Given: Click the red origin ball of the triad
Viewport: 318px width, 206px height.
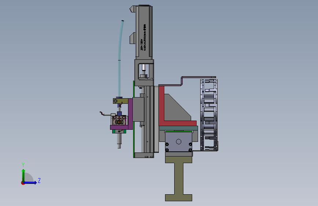Looking at the screenshot, I should (x=23, y=183).
